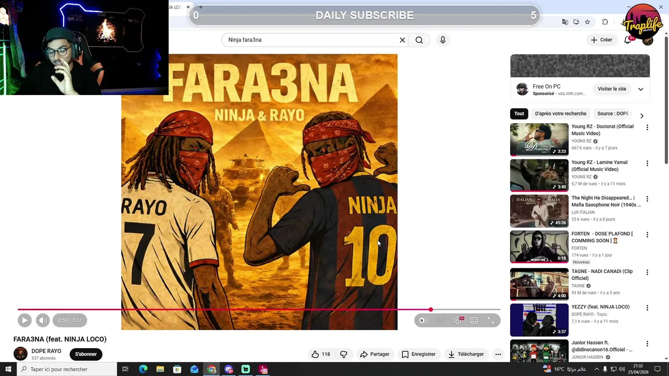
Task: Open options for Young RZ - Doctorat
Action: [647, 127]
